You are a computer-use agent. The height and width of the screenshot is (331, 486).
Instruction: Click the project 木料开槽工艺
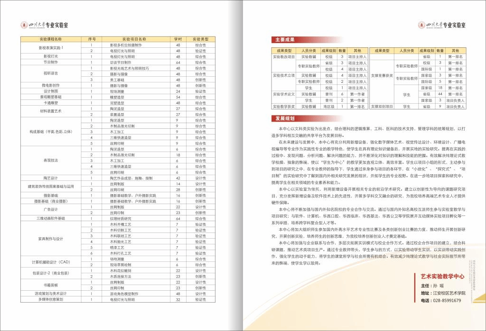[x=121, y=224]
